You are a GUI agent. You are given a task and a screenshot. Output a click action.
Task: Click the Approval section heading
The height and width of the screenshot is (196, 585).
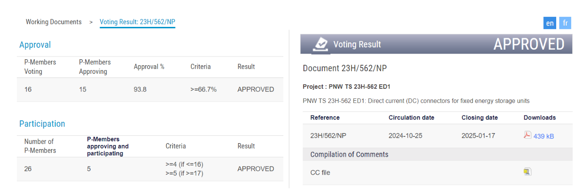(35, 45)
